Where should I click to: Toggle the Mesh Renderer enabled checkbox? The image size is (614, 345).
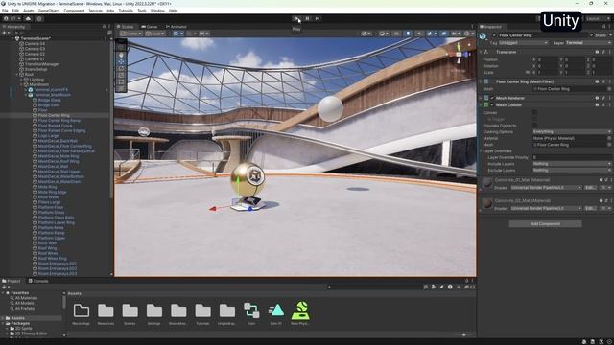coord(492,98)
